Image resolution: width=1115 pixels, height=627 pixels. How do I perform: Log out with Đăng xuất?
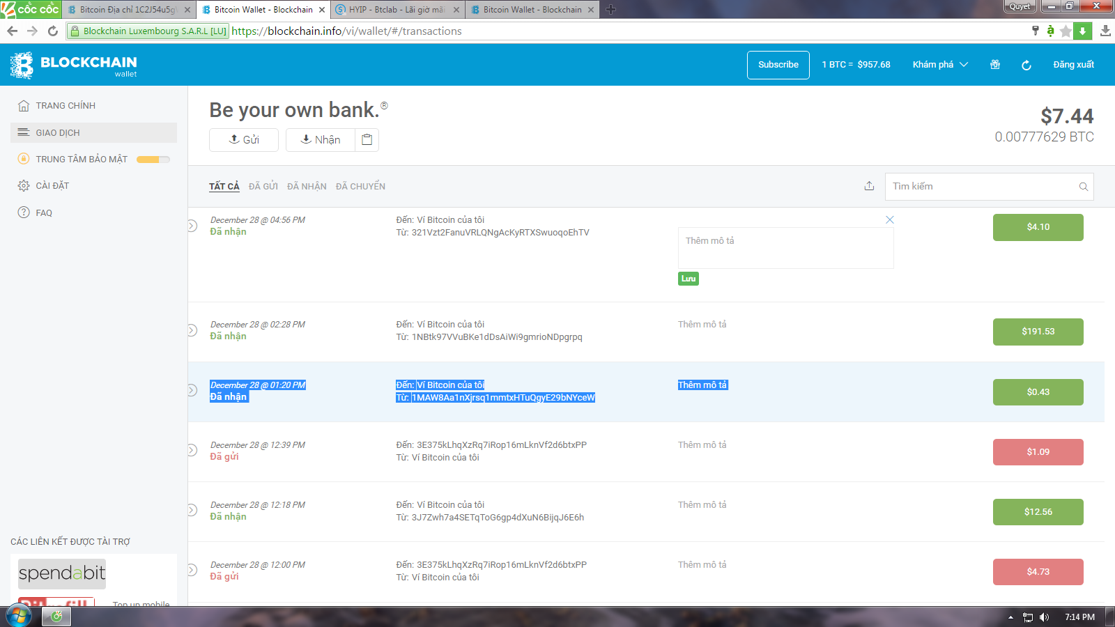tap(1073, 65)
